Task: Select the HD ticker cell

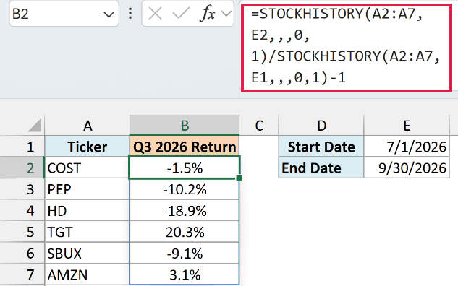Action: coord(87,210)
